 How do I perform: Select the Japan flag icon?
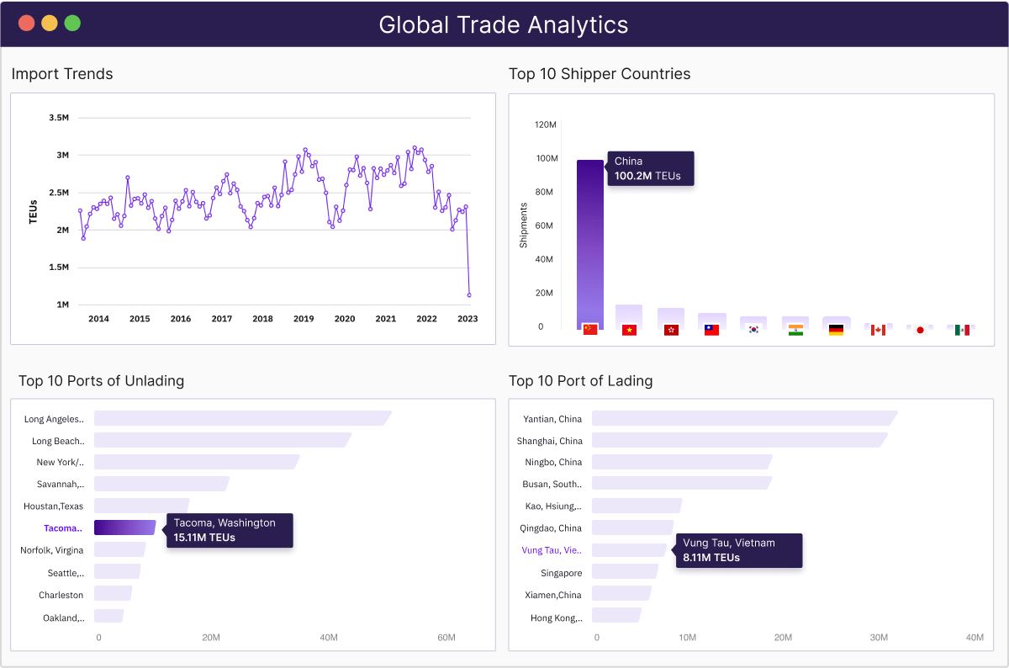coord(920,329)
